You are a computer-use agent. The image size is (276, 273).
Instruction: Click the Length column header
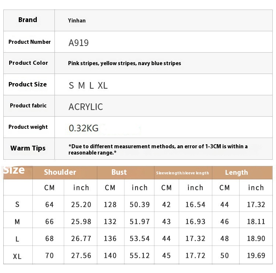pos(236,173)
